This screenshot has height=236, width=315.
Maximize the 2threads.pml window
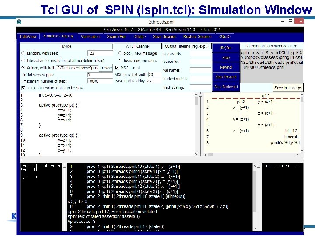coord(290,21)
